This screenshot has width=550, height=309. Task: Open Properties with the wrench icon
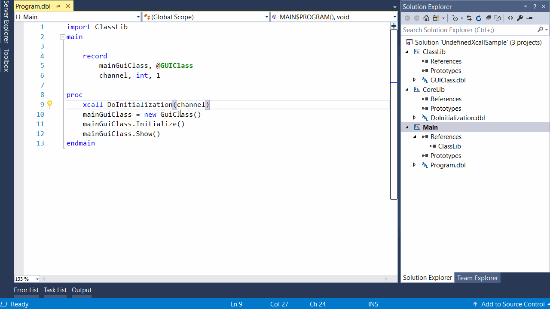[520, 18]
